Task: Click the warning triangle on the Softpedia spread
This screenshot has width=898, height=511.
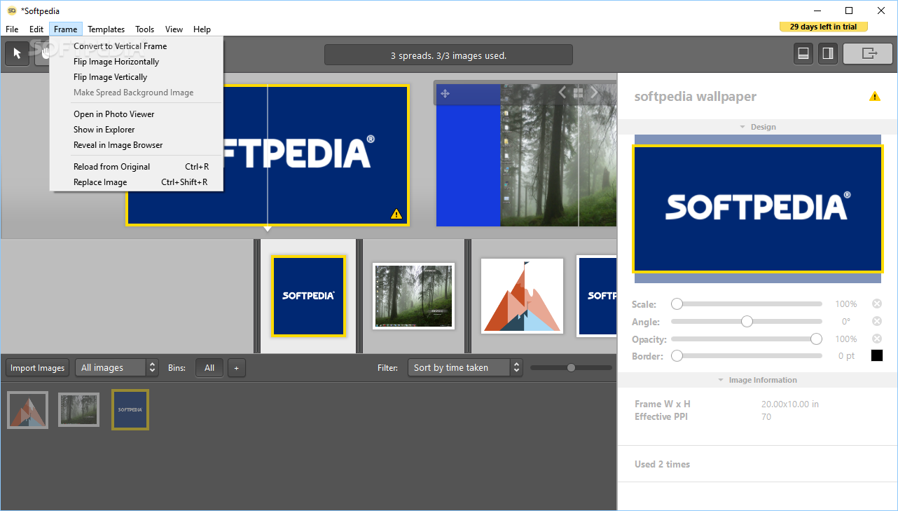Action: coord(396,214)
